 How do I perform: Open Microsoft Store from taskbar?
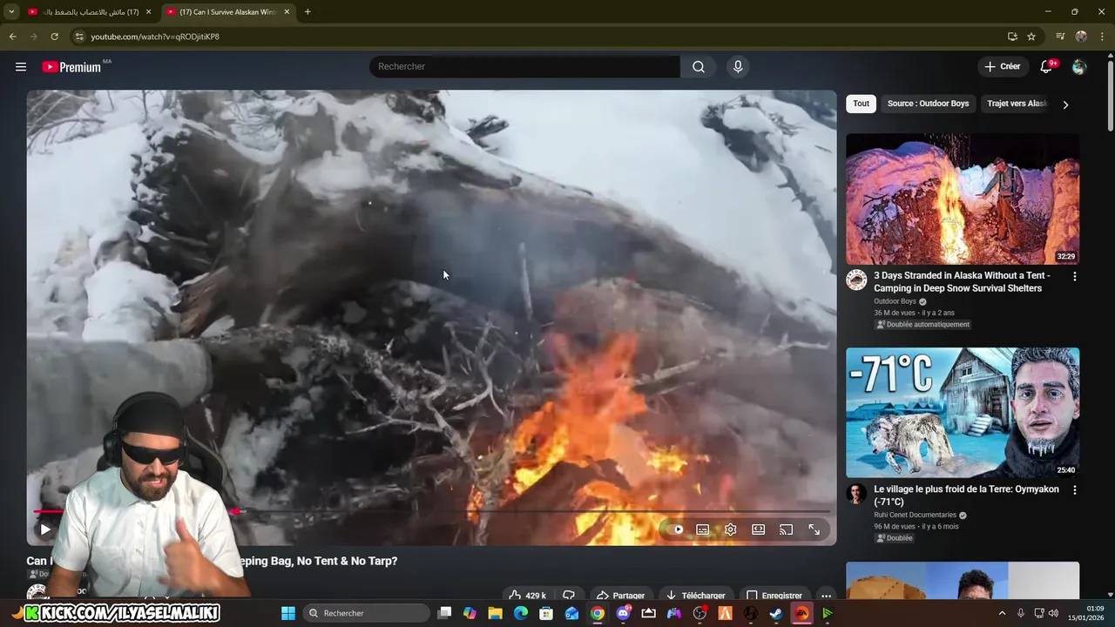click(x=546, y=613)
